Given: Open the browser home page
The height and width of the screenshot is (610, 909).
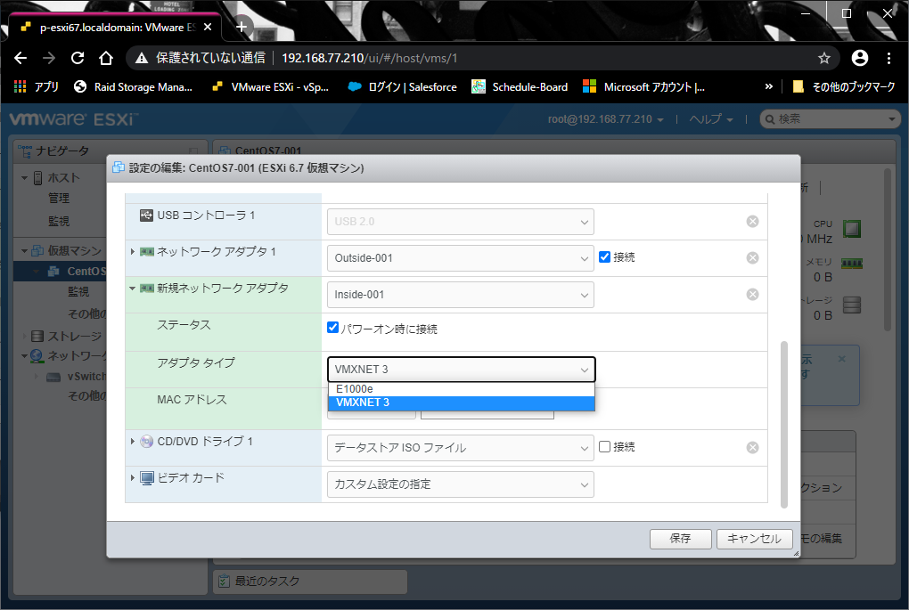Looking at the screenshot, I should tap(105, 58).
